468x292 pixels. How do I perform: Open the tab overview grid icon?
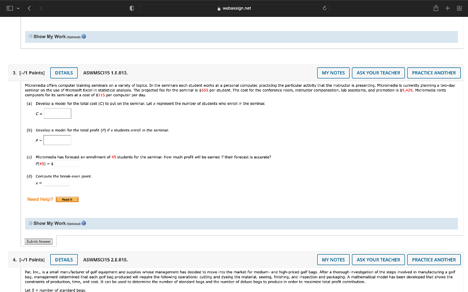(x=460, y=8)
